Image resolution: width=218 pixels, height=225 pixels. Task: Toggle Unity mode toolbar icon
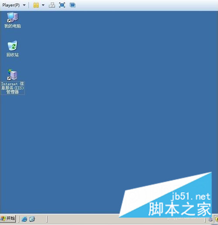point(72,5)
